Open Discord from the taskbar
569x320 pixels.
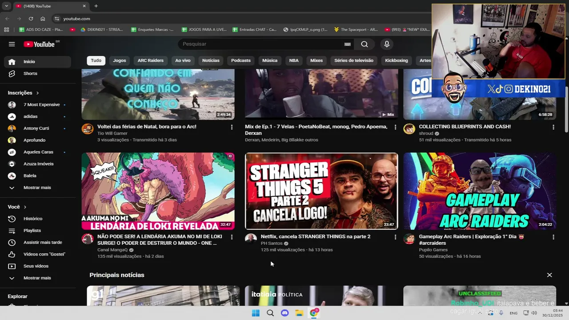point(285,313)
